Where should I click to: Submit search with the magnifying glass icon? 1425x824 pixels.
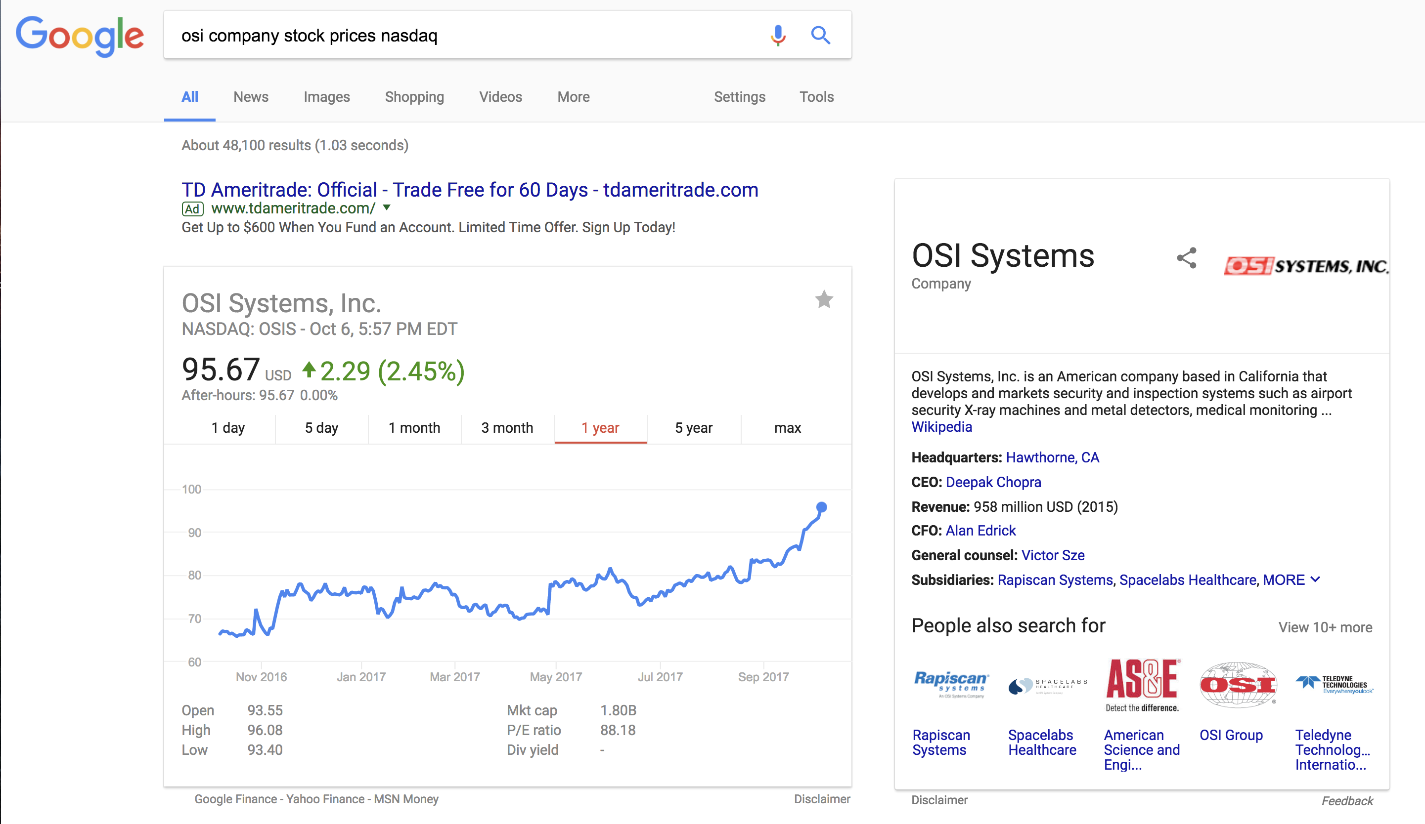pyautogui.click(x=820, y=36)
